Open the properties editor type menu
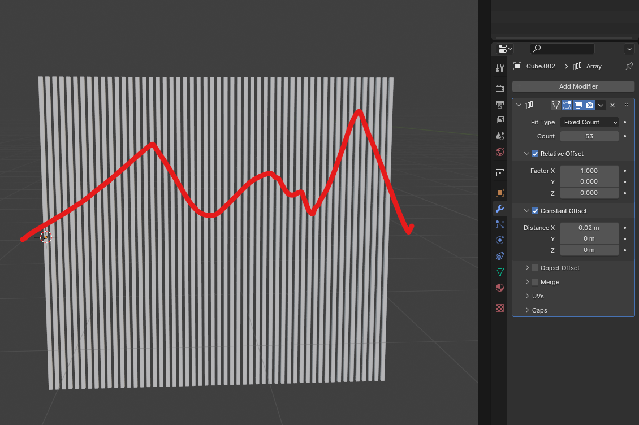The height and width of the screenshot is (425, 639). click(506, 49)
